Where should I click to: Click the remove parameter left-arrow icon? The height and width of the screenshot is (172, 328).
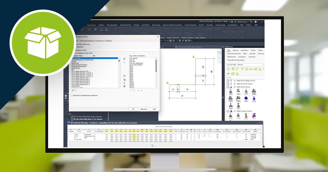click(124, 63)
